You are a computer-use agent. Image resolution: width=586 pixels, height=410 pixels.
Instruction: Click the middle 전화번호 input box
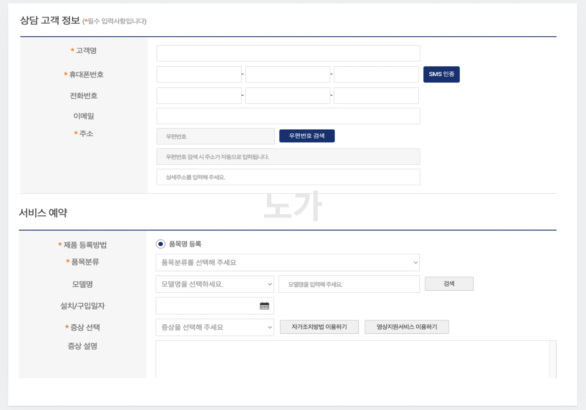(288, 95)
